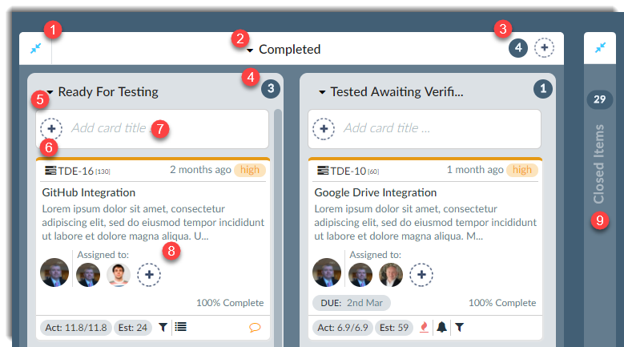Click plus icon in Ready For Testing add card

click(51, 128)
